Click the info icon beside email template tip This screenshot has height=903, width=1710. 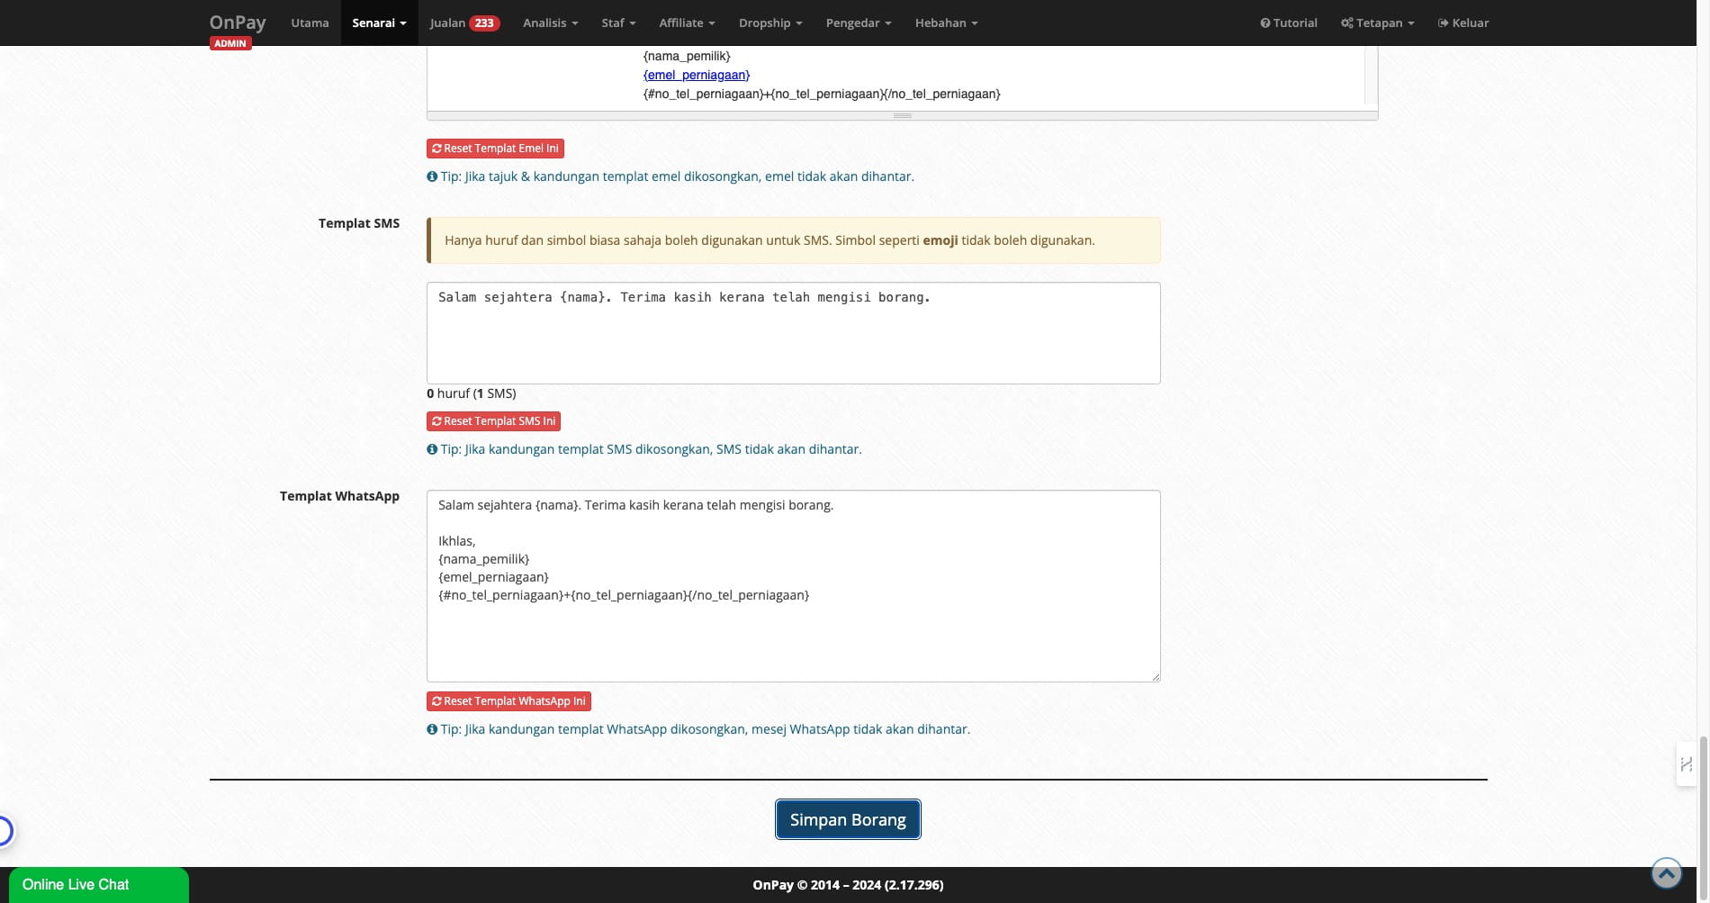coord(432,176)
